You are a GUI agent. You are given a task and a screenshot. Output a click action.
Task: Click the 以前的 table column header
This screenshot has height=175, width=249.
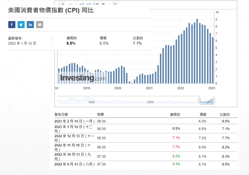(x=225, y=115)
